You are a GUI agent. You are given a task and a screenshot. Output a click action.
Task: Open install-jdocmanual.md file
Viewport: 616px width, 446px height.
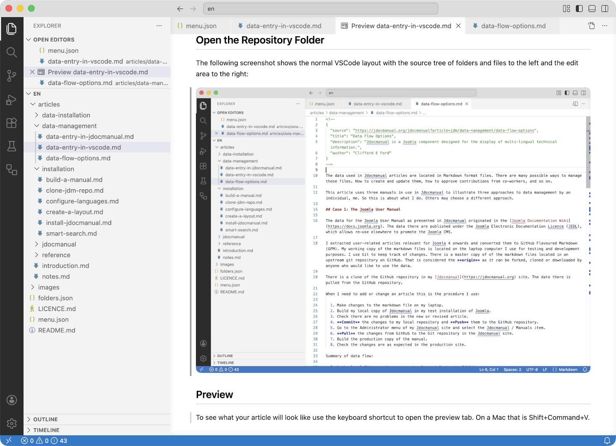point(97,223)
